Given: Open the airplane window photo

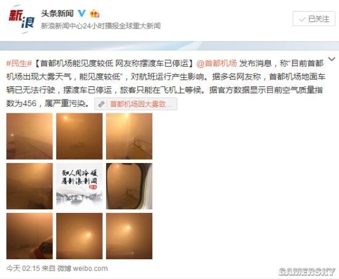Looking at the screenshot, I should [x=129, y=186].
